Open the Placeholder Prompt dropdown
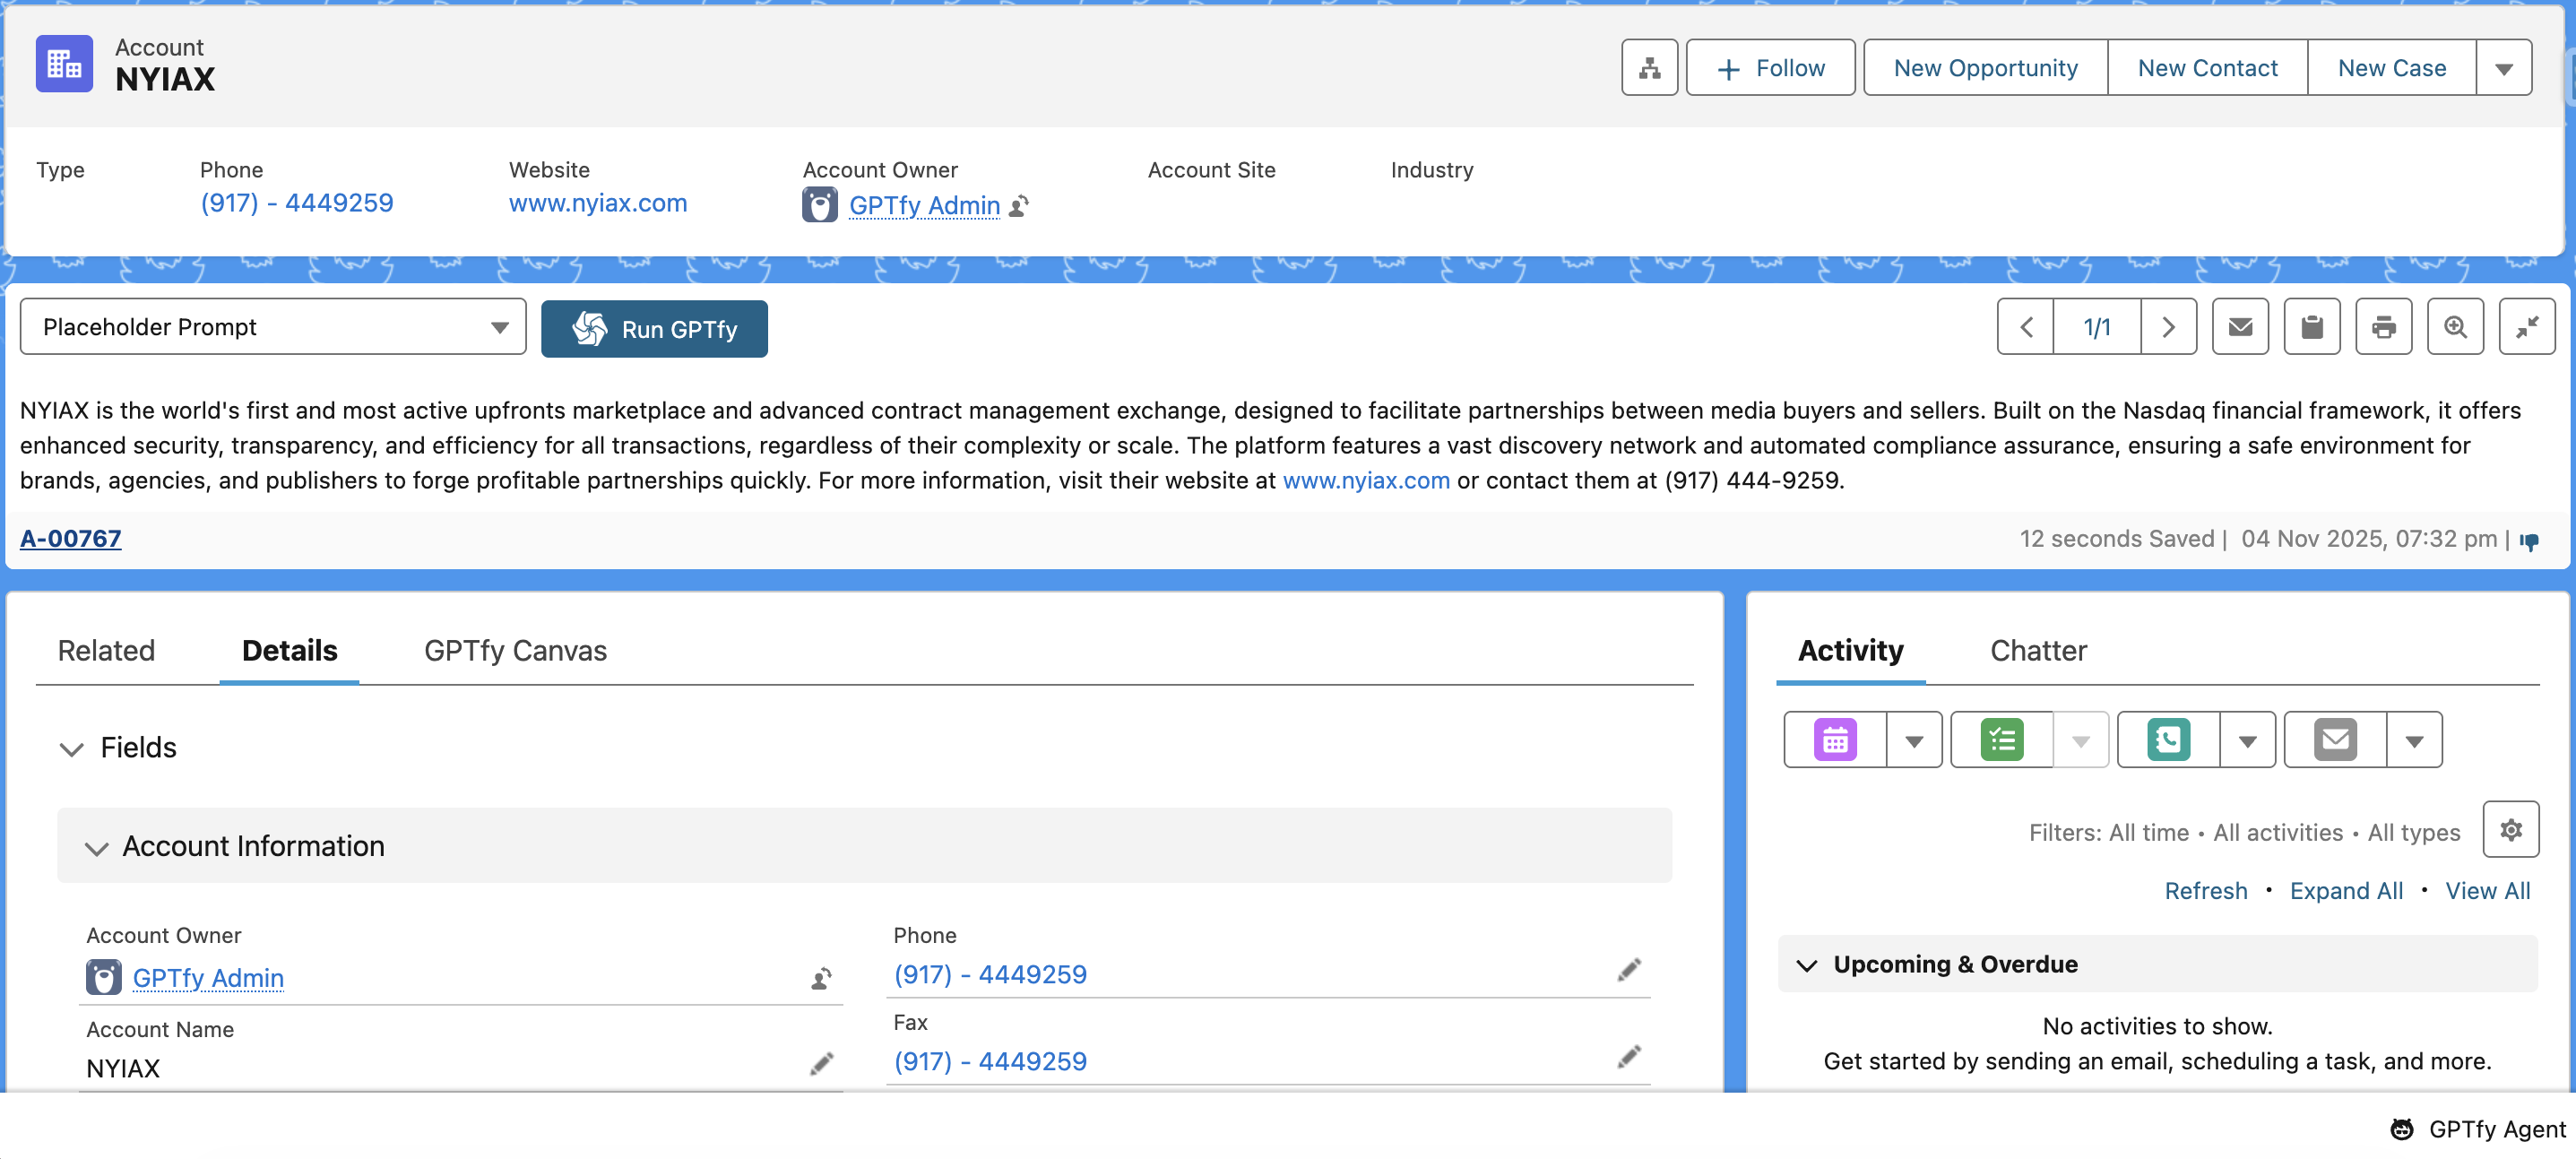The image size is (2576, 1159). [273, 327]
